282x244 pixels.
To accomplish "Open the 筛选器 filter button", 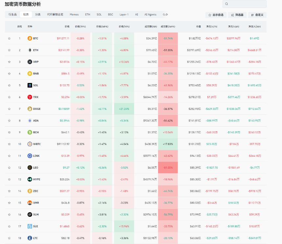I will [237, 15].
